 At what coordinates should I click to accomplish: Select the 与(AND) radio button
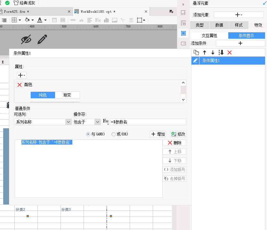pos(88,134)
